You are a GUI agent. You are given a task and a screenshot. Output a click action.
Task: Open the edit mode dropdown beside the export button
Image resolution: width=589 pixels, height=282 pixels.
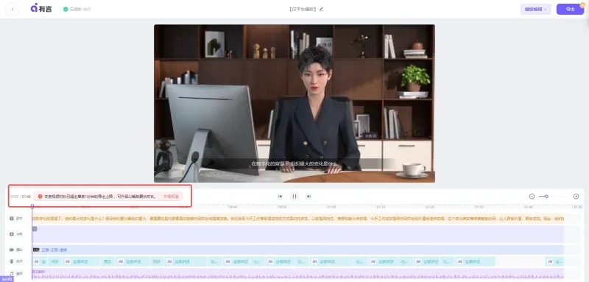coord(536,10)
